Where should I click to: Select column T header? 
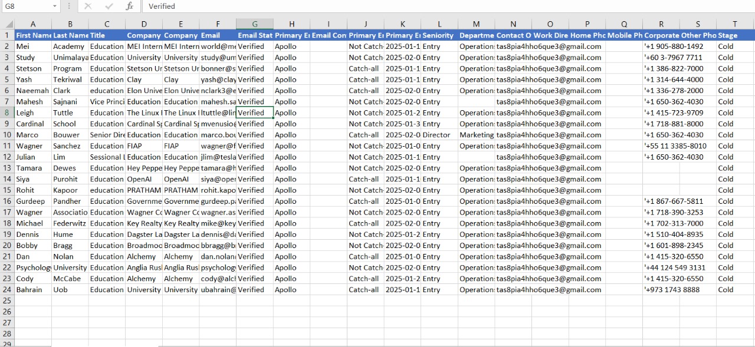735,24
